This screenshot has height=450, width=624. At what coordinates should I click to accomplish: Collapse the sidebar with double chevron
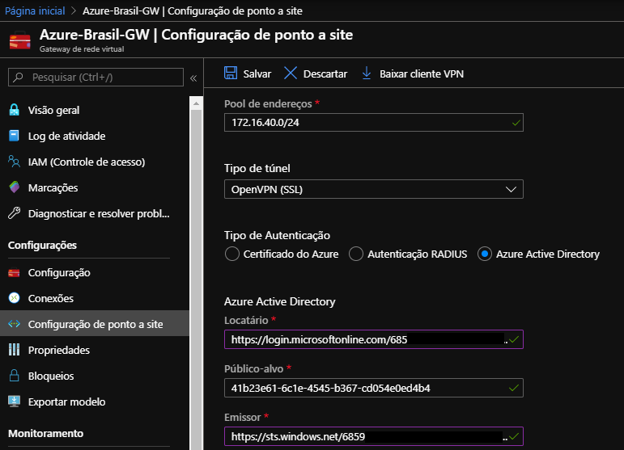click(193, 78)
